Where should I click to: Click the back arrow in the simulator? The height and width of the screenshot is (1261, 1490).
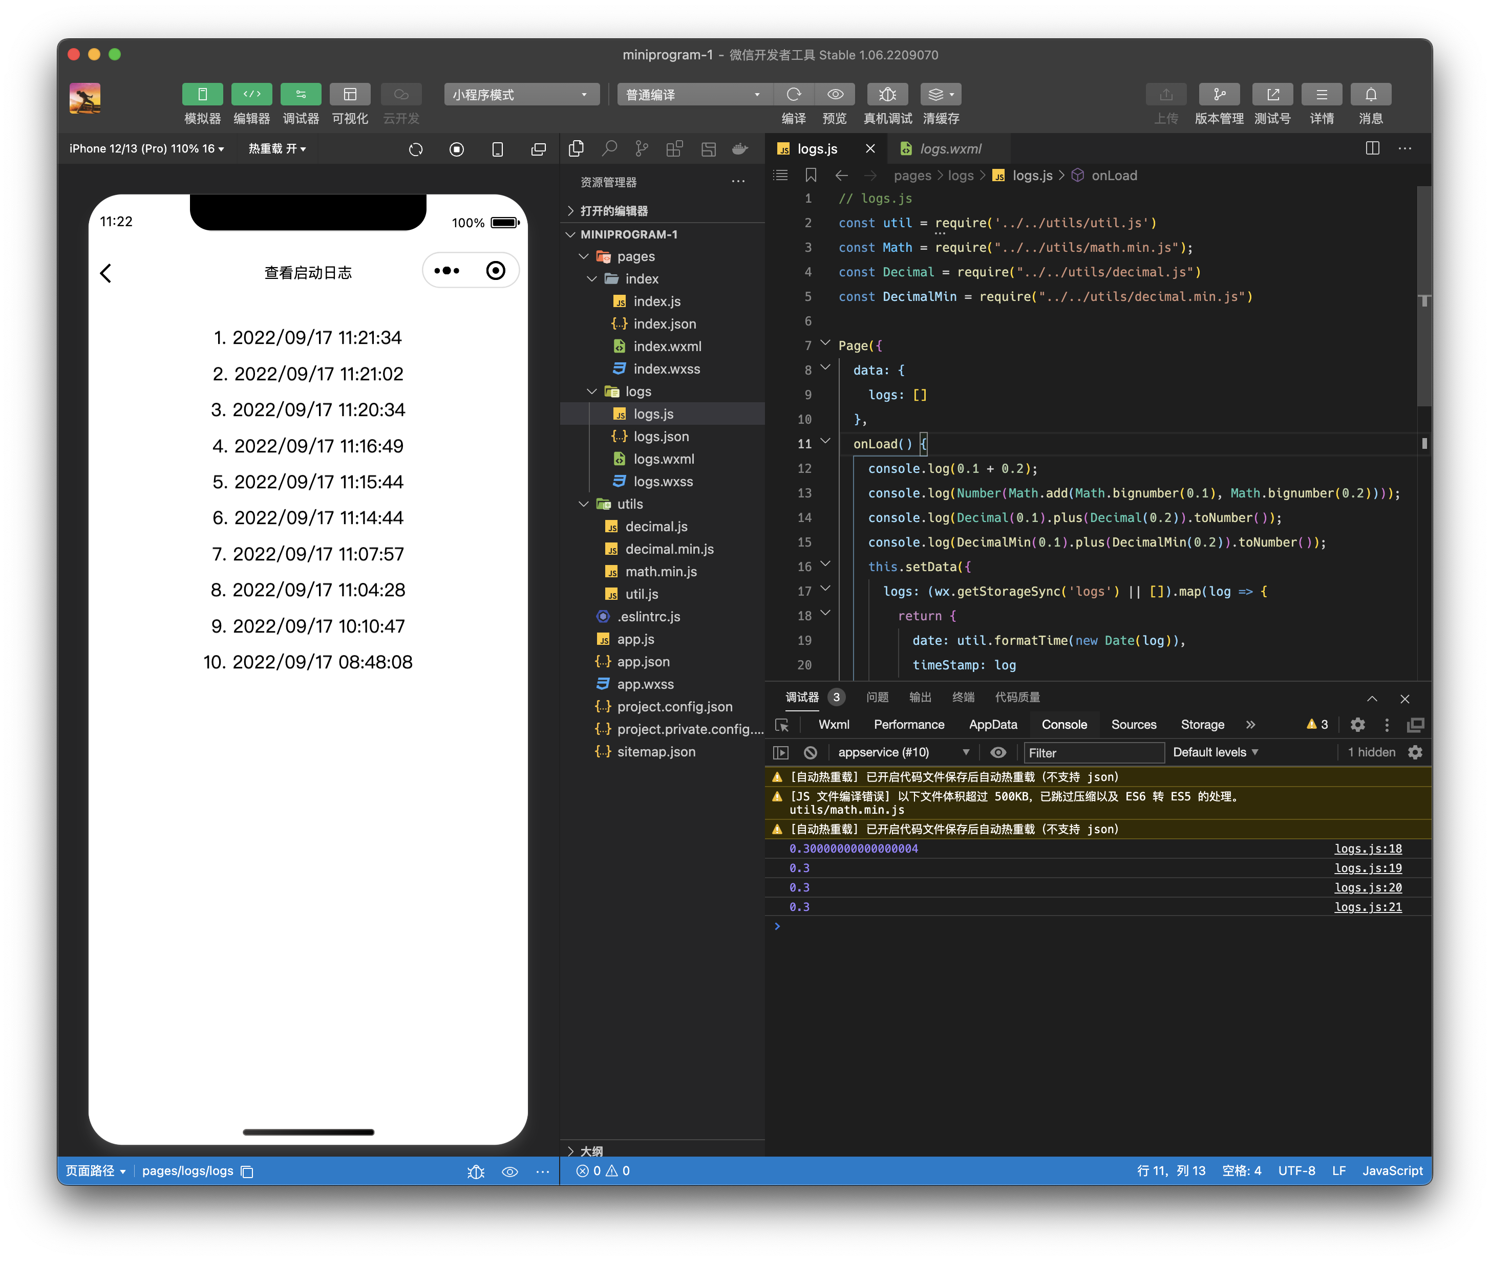(x=106, y=272)
